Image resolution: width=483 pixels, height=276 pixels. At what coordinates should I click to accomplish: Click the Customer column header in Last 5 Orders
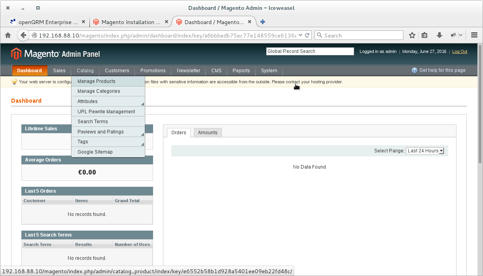click(48, 201)
